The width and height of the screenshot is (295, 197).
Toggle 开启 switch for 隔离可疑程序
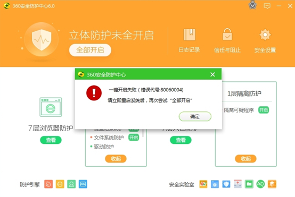[264, 110]
